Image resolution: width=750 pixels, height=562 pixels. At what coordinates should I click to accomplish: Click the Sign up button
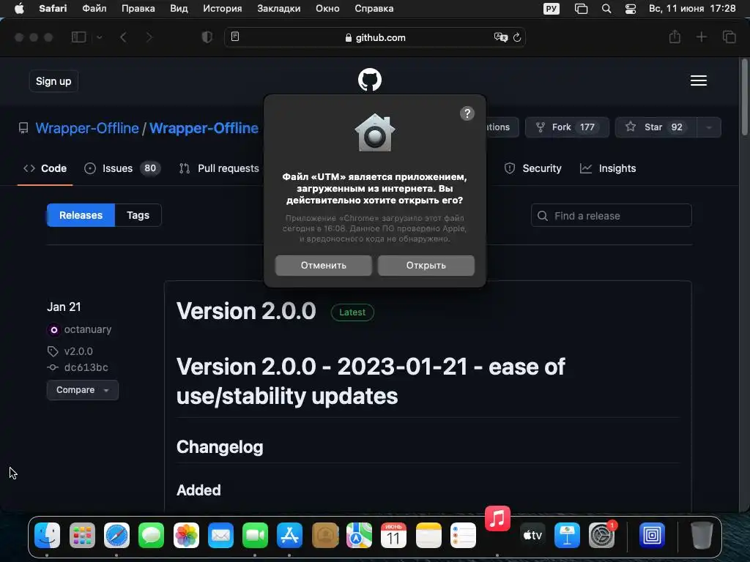click(x=53, y=81)
